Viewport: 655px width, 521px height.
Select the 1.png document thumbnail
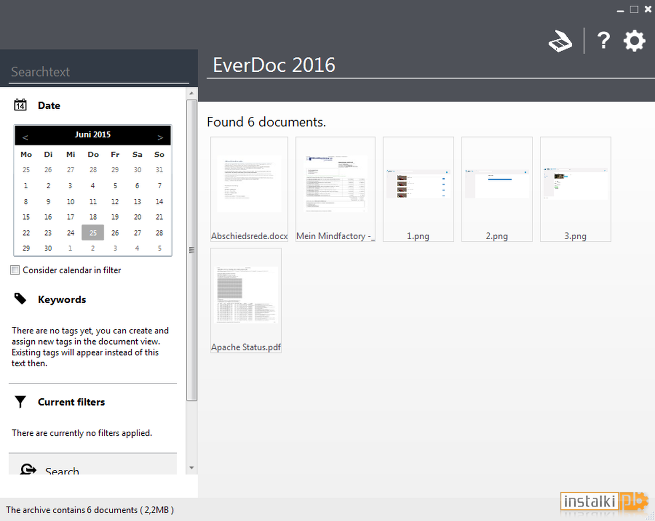click(x=419, y=189)
